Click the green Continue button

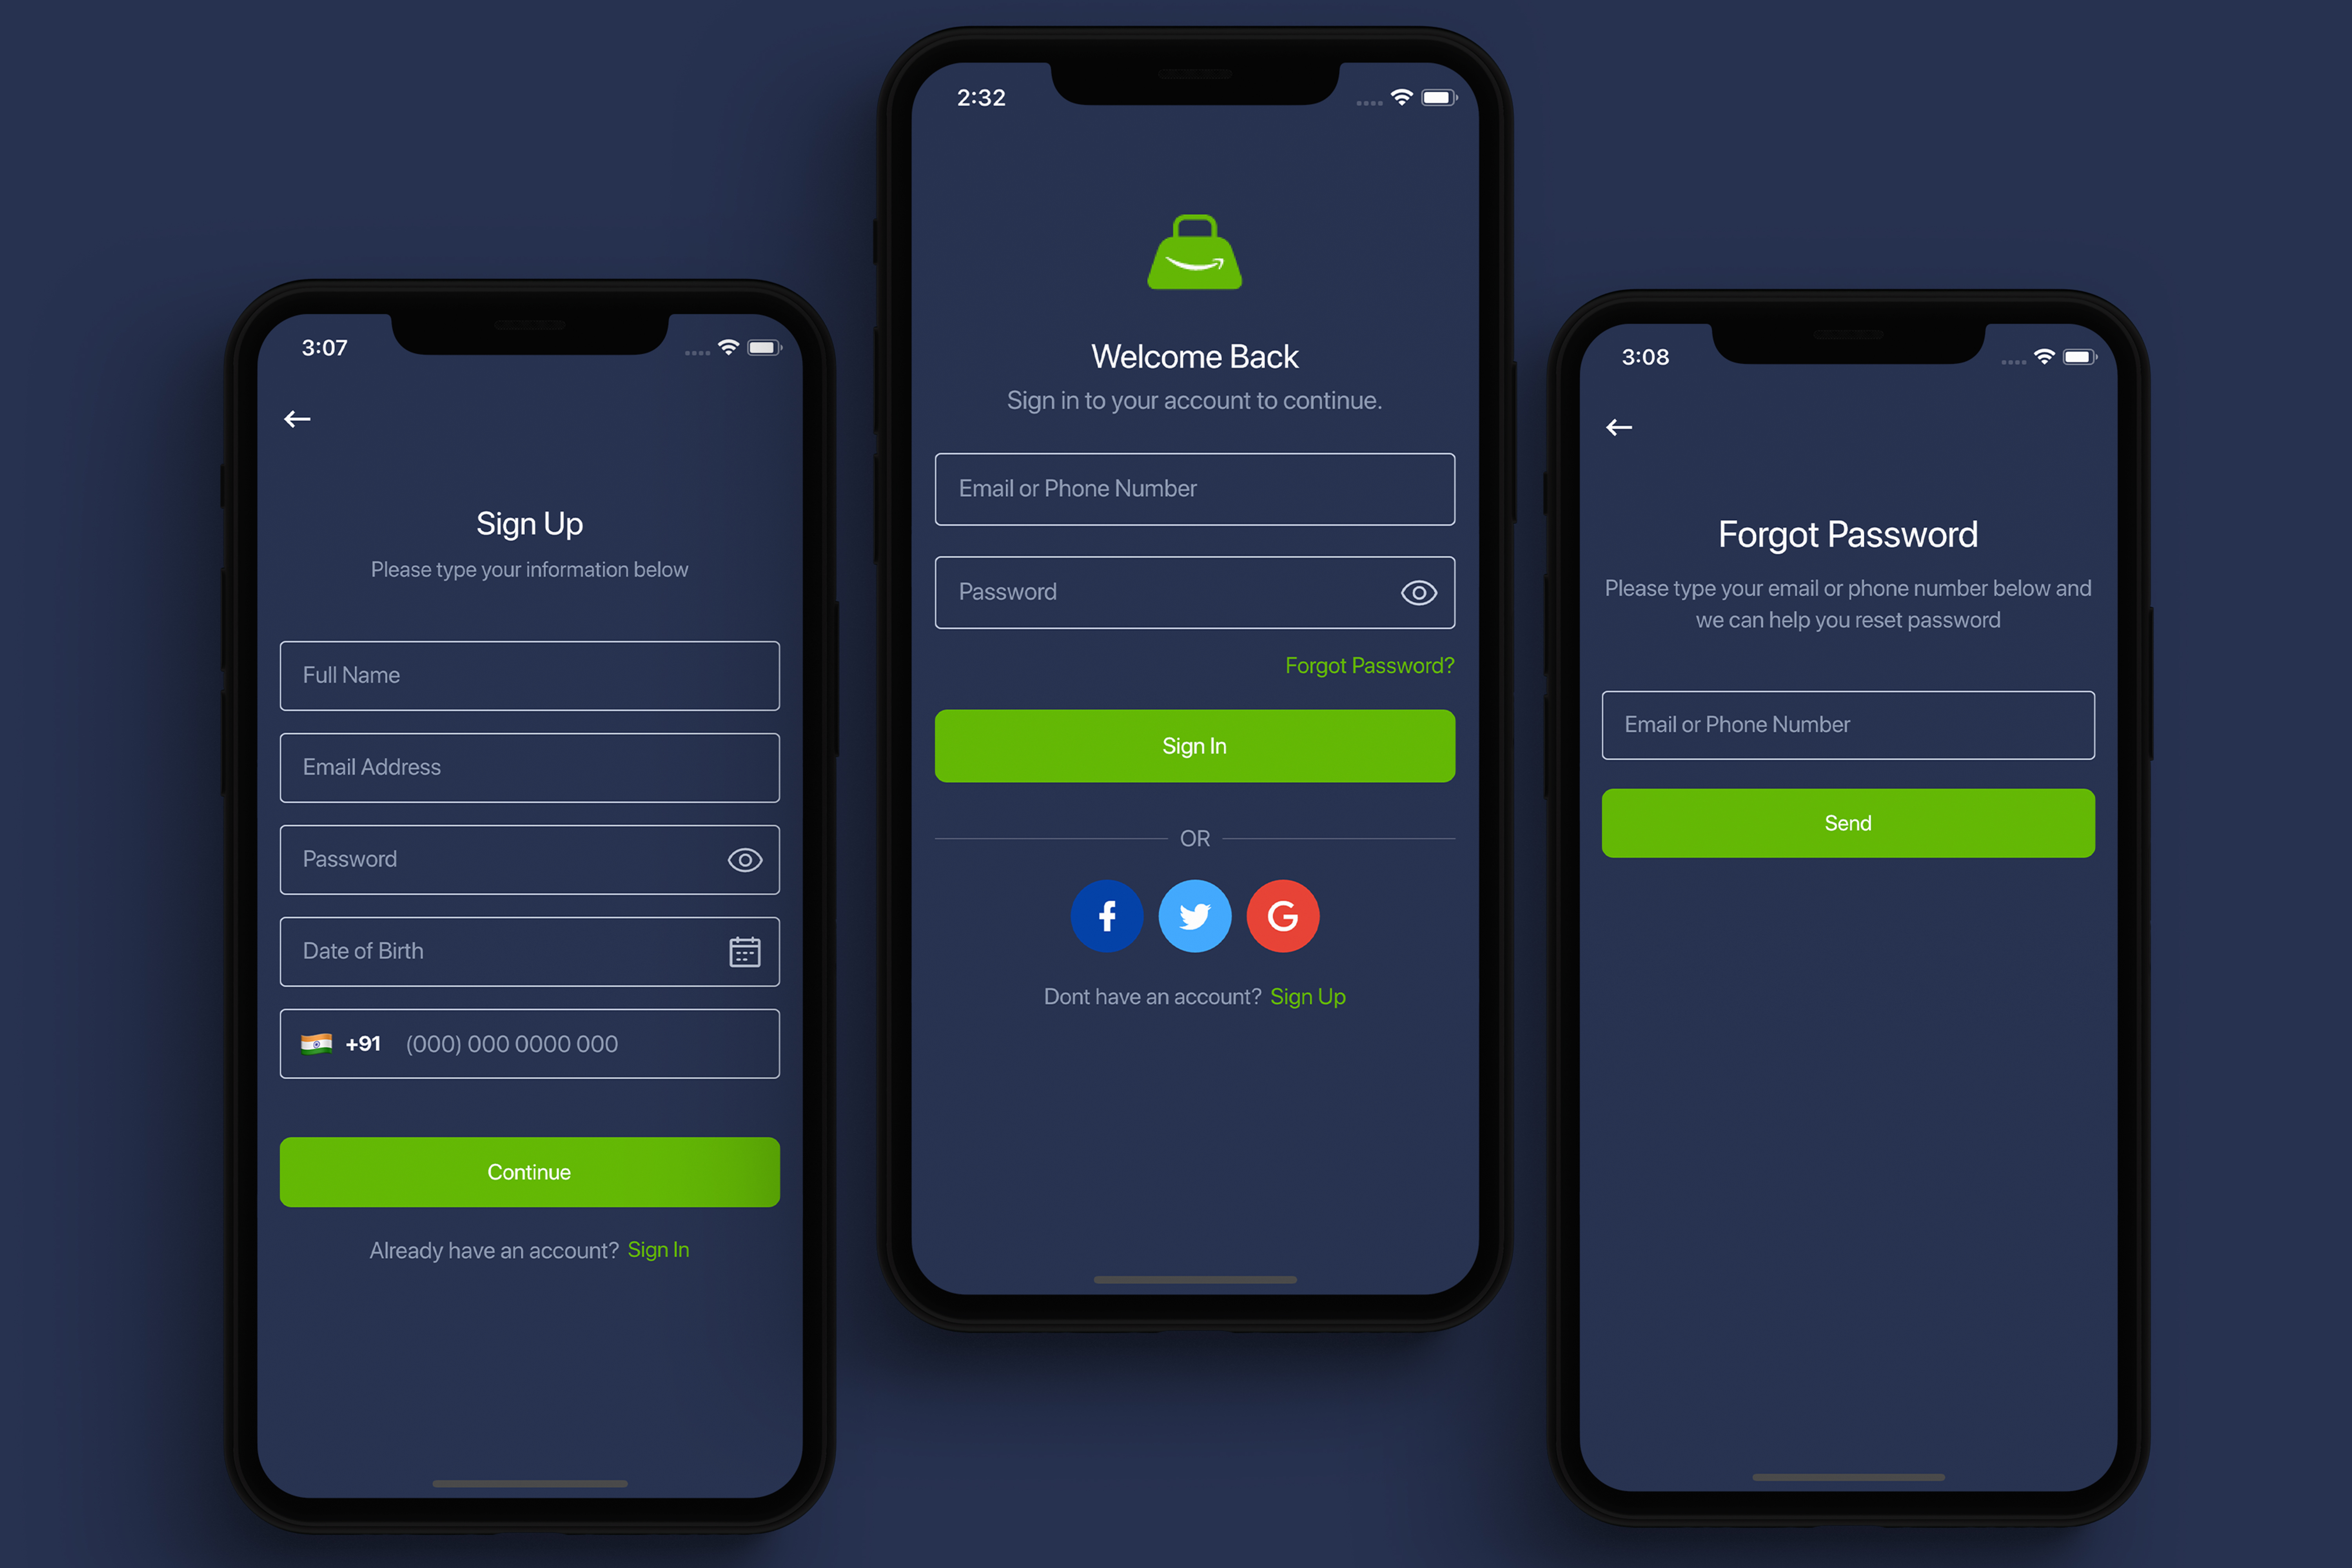coord(530,1171)
